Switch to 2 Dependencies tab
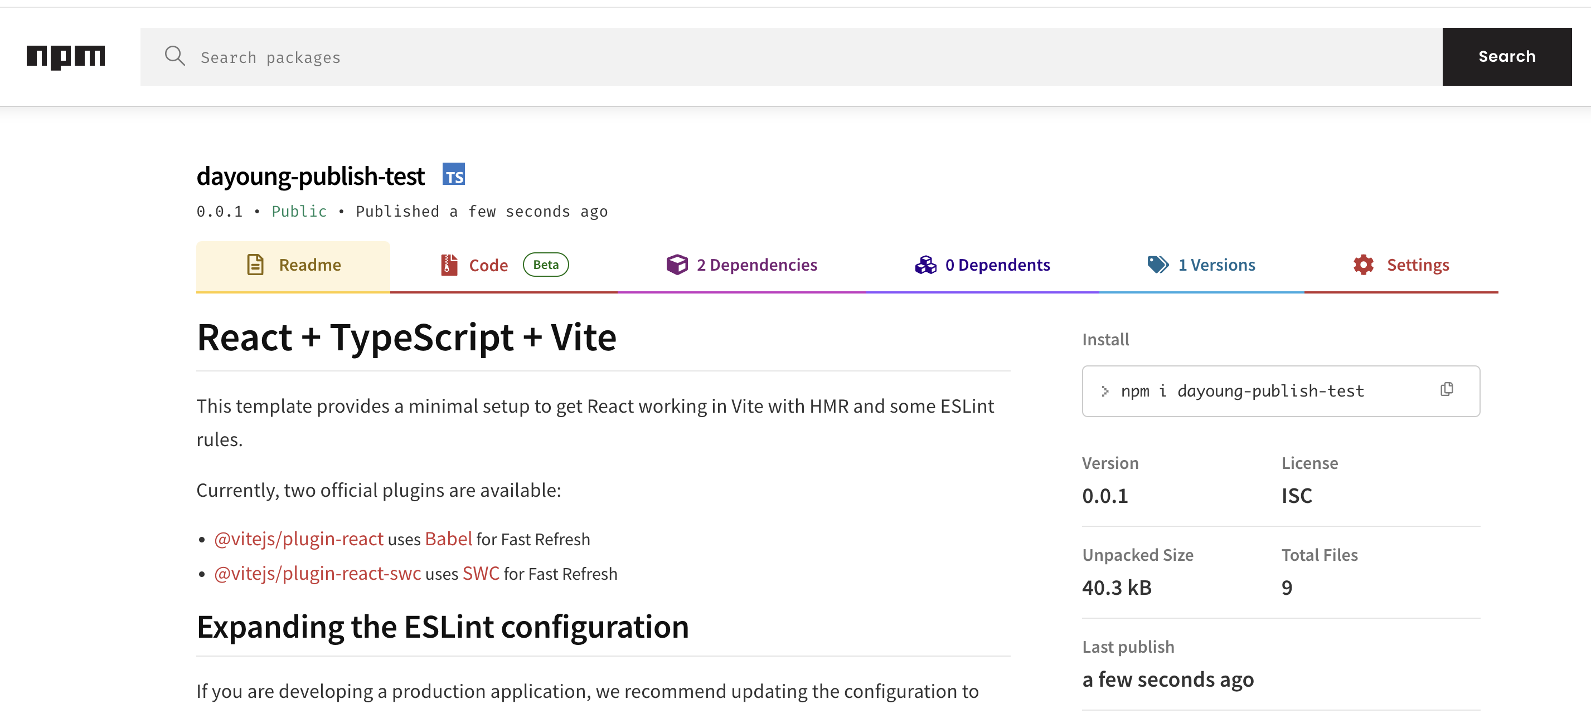Image resolution: width=1591 pixels, height=714 pixels. point(756,265)
